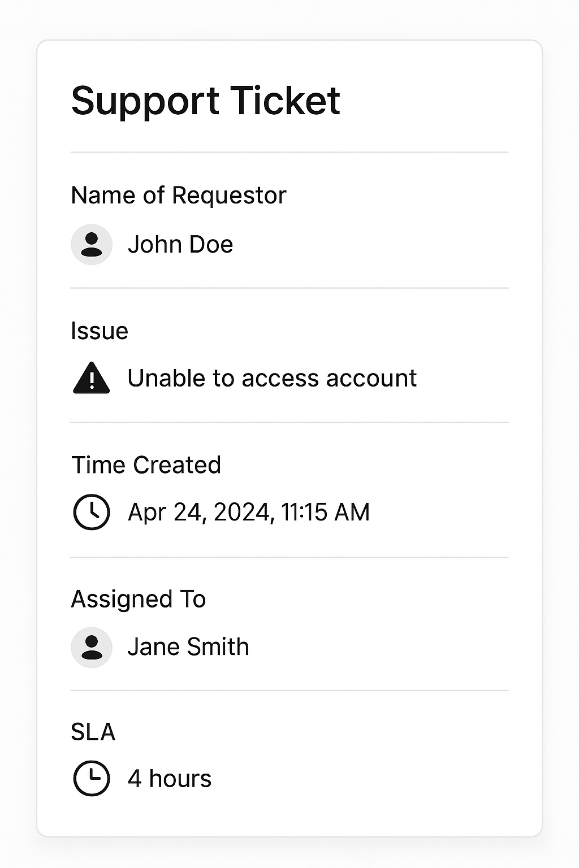This screenshot has height=868, width=579.
Task: Click the Issue field label
Action: [x=100, y=331]
